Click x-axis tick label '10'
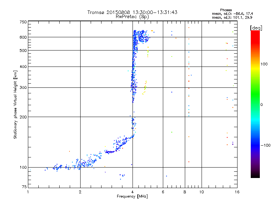This screenshot has width=279, height=209. point(202,192)
